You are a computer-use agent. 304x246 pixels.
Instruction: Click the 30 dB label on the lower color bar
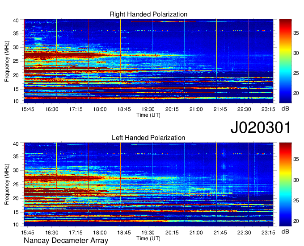(x=296, y=180)
